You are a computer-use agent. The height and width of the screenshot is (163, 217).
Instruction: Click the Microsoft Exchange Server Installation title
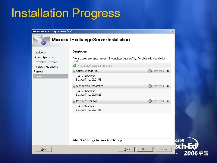click(x=91, y=40)
